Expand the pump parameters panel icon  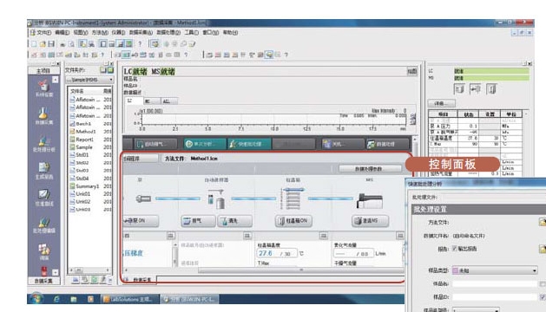click(171, 236)
